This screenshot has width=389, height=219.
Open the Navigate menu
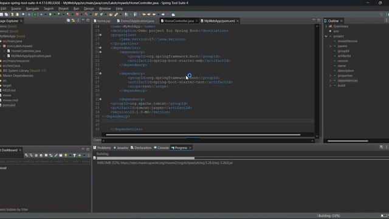coord(32,9)
